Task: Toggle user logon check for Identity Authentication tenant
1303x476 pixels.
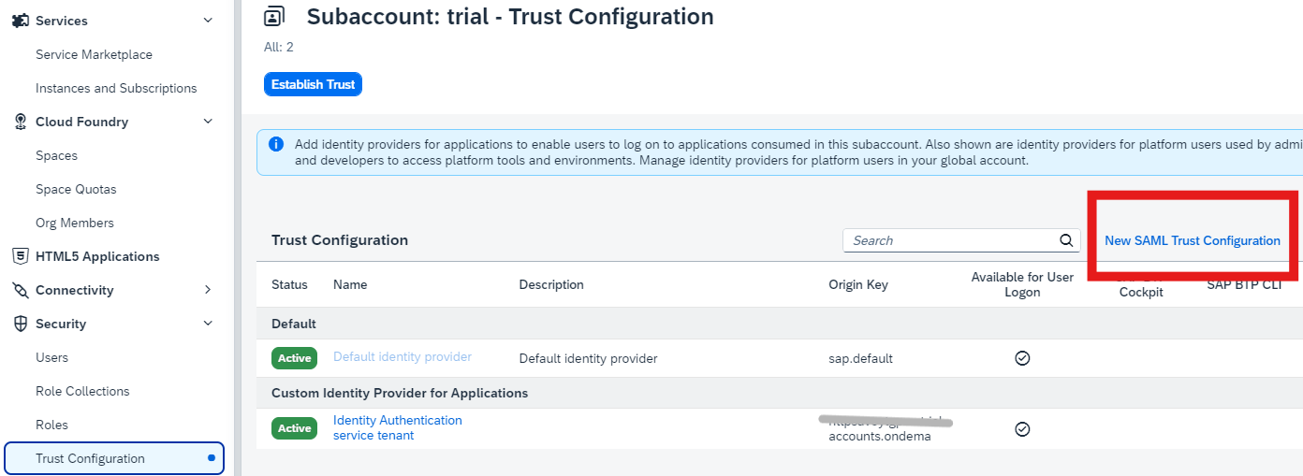Action: click(x=1022, y=428)
